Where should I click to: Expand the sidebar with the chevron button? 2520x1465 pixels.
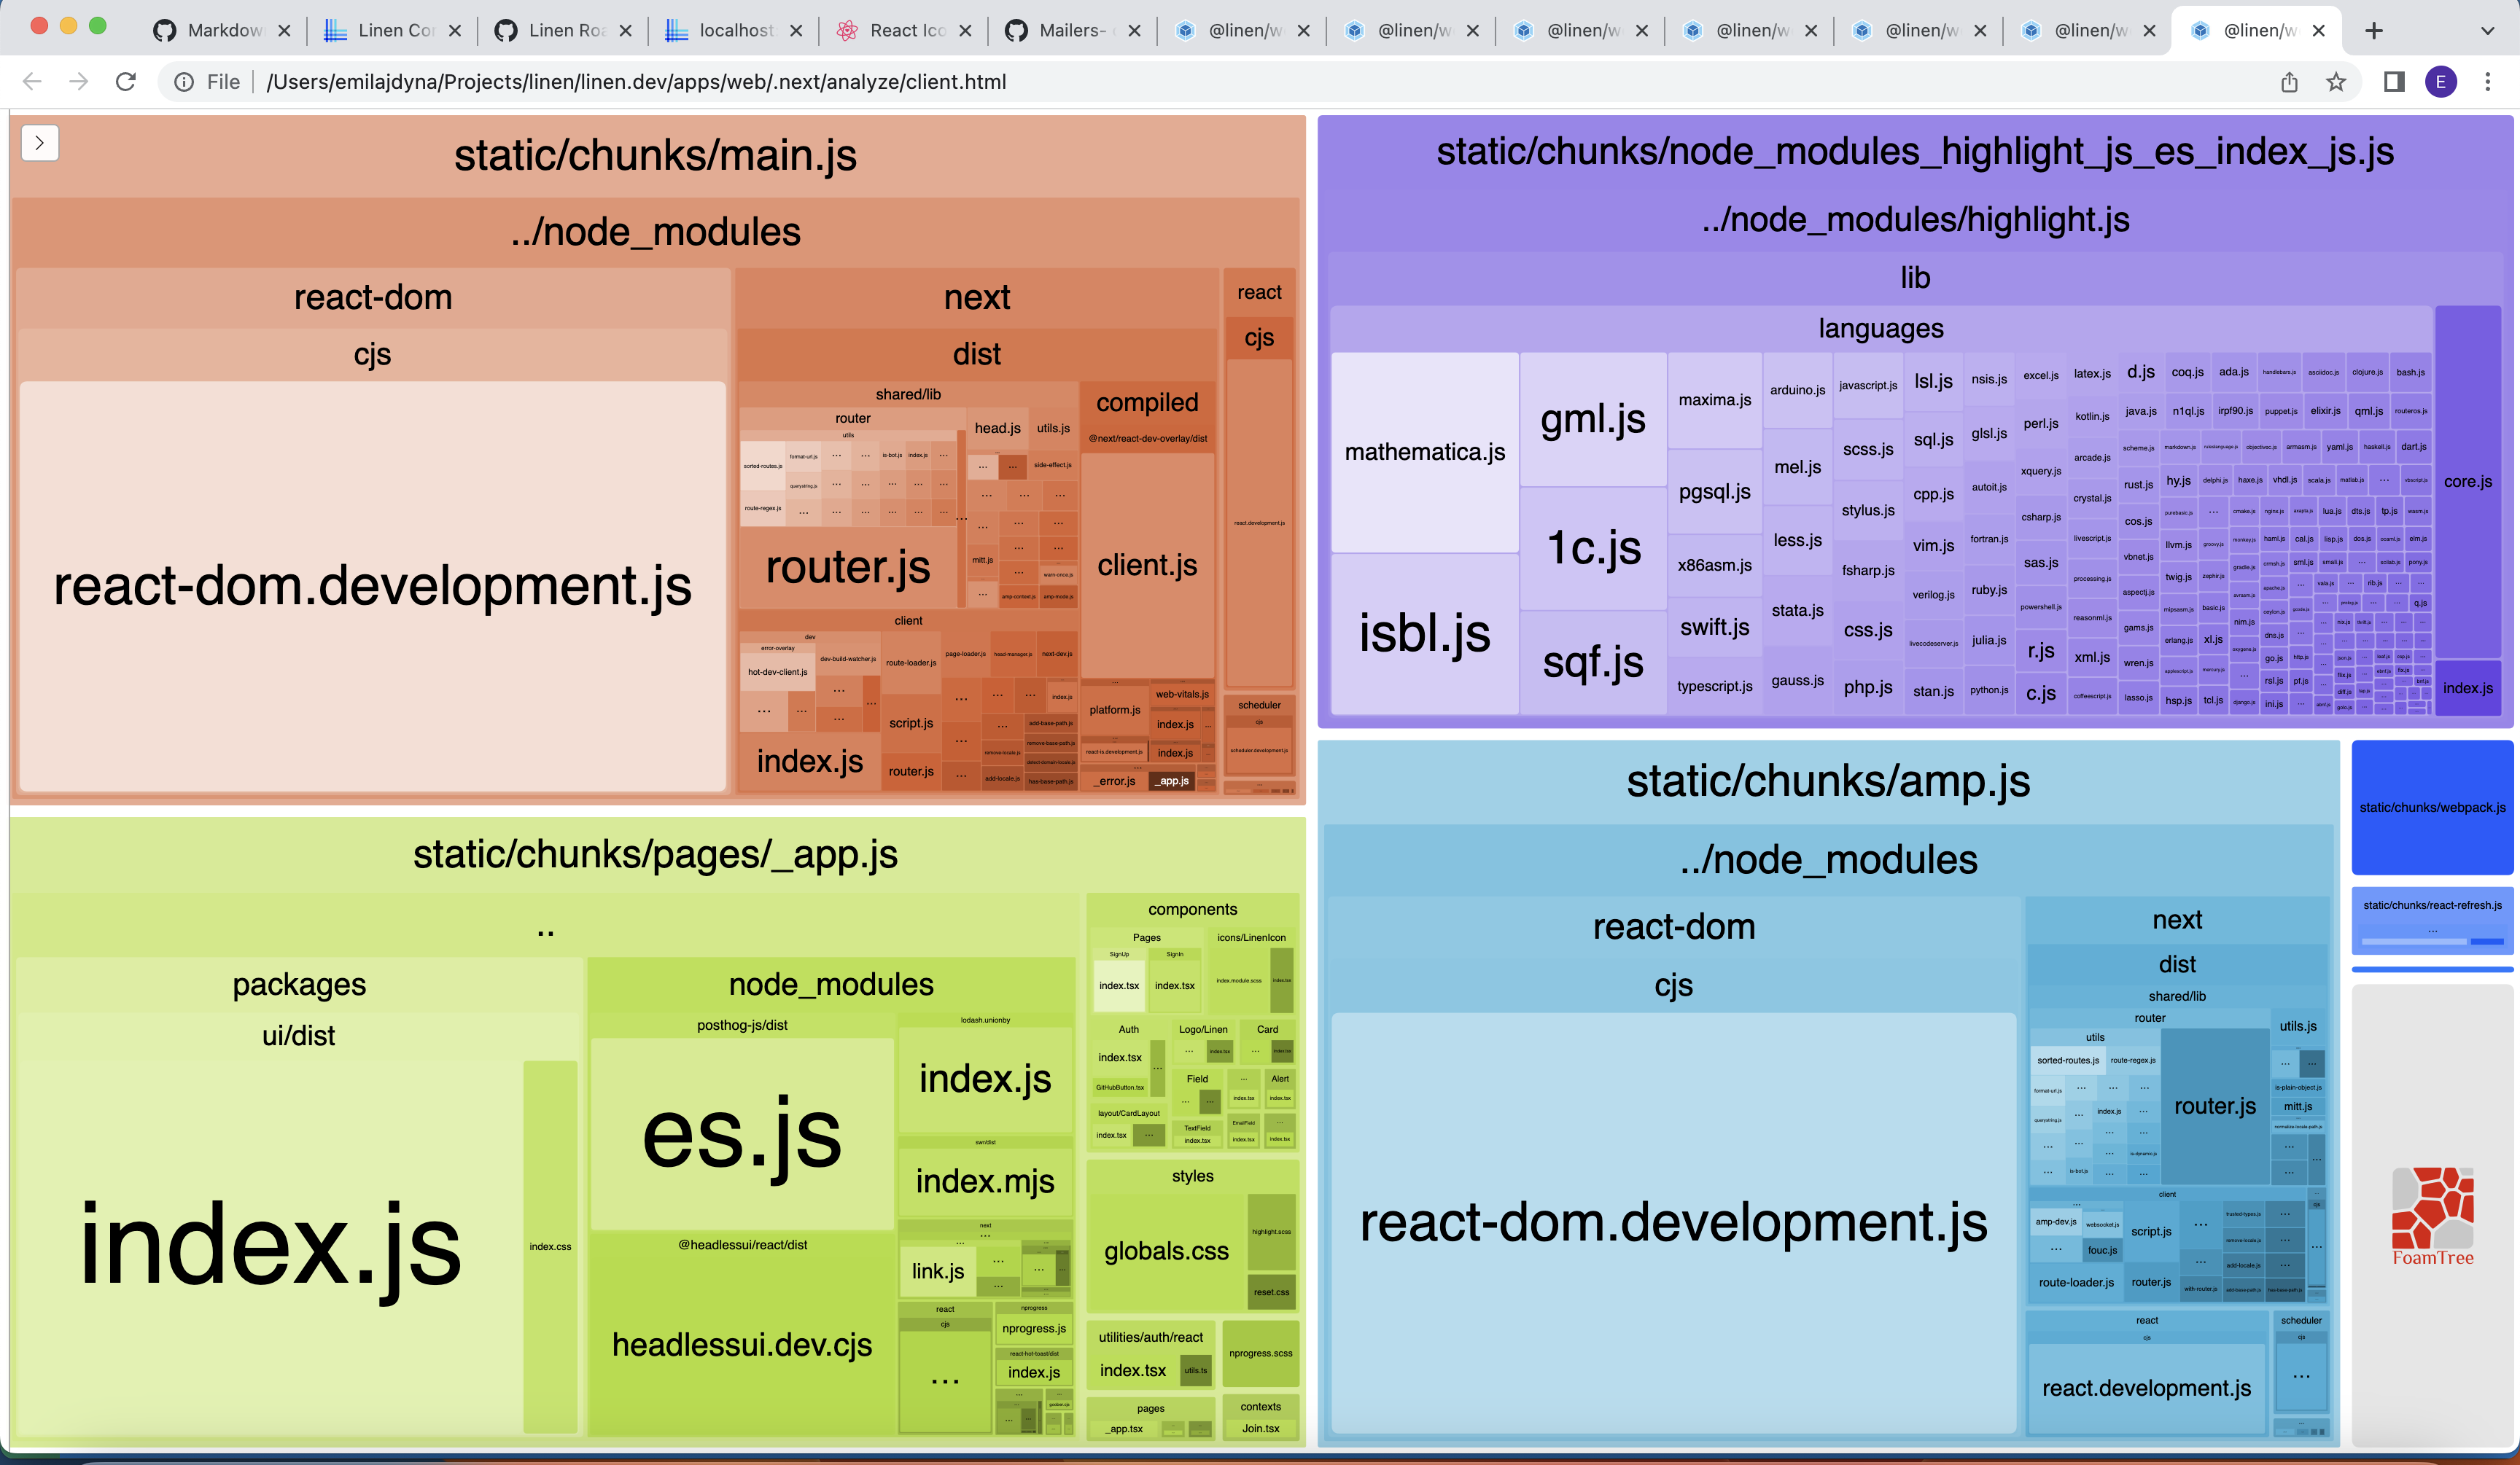39,143
